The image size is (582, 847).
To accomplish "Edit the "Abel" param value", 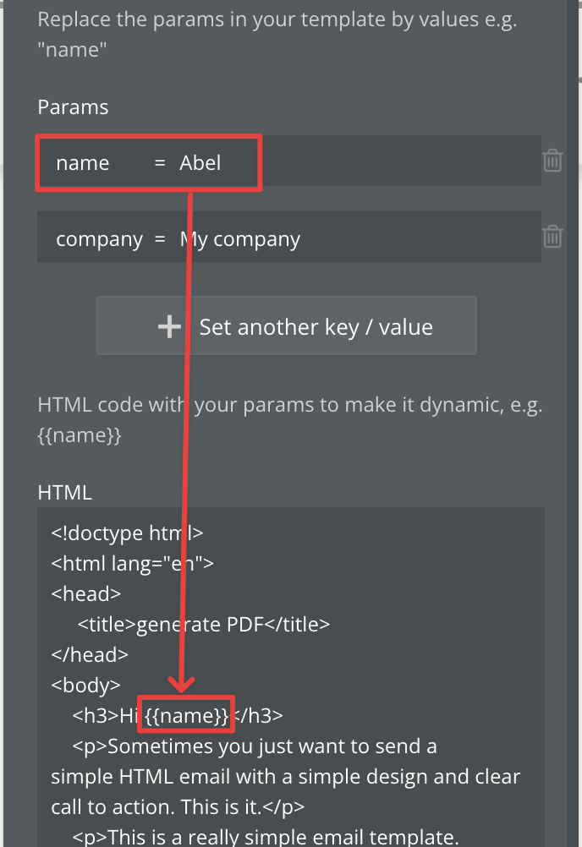I will pos(200,163).
